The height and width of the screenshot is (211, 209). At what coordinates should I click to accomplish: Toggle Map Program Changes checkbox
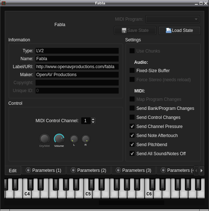(132, 99)
